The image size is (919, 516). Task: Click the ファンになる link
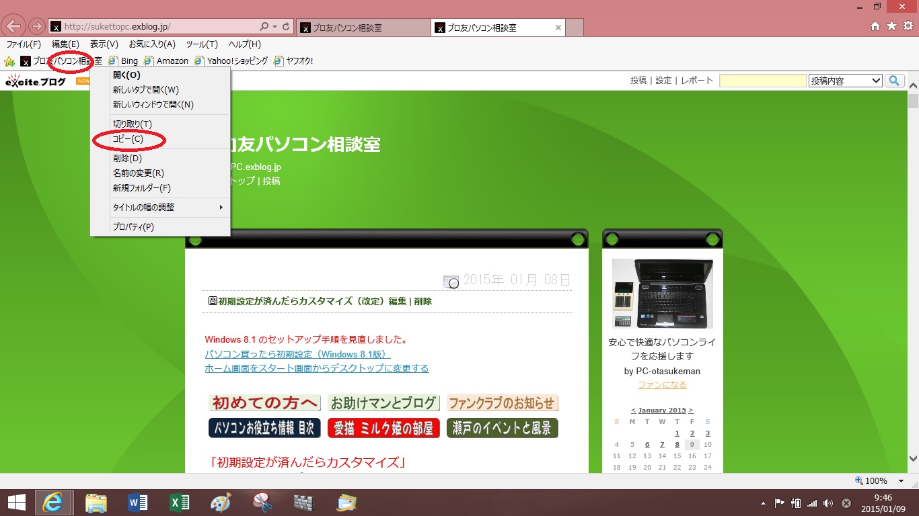663,385
